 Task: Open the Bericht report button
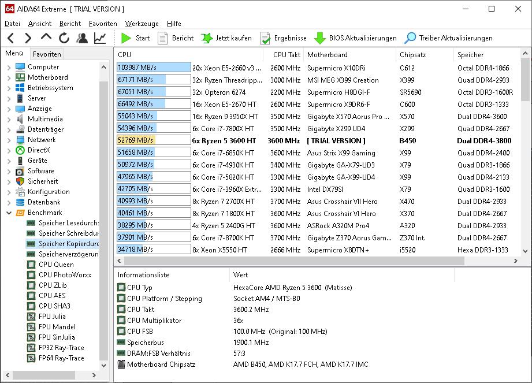coord(176,38)
